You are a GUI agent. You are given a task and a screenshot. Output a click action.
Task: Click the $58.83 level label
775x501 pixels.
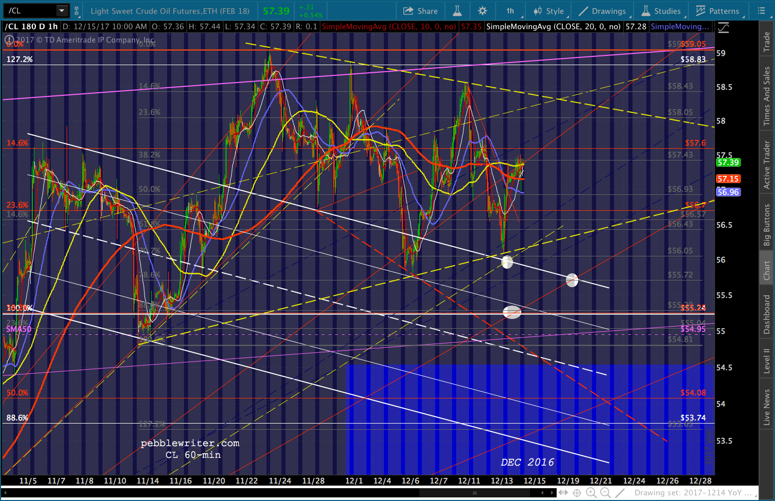pos(693,59)
